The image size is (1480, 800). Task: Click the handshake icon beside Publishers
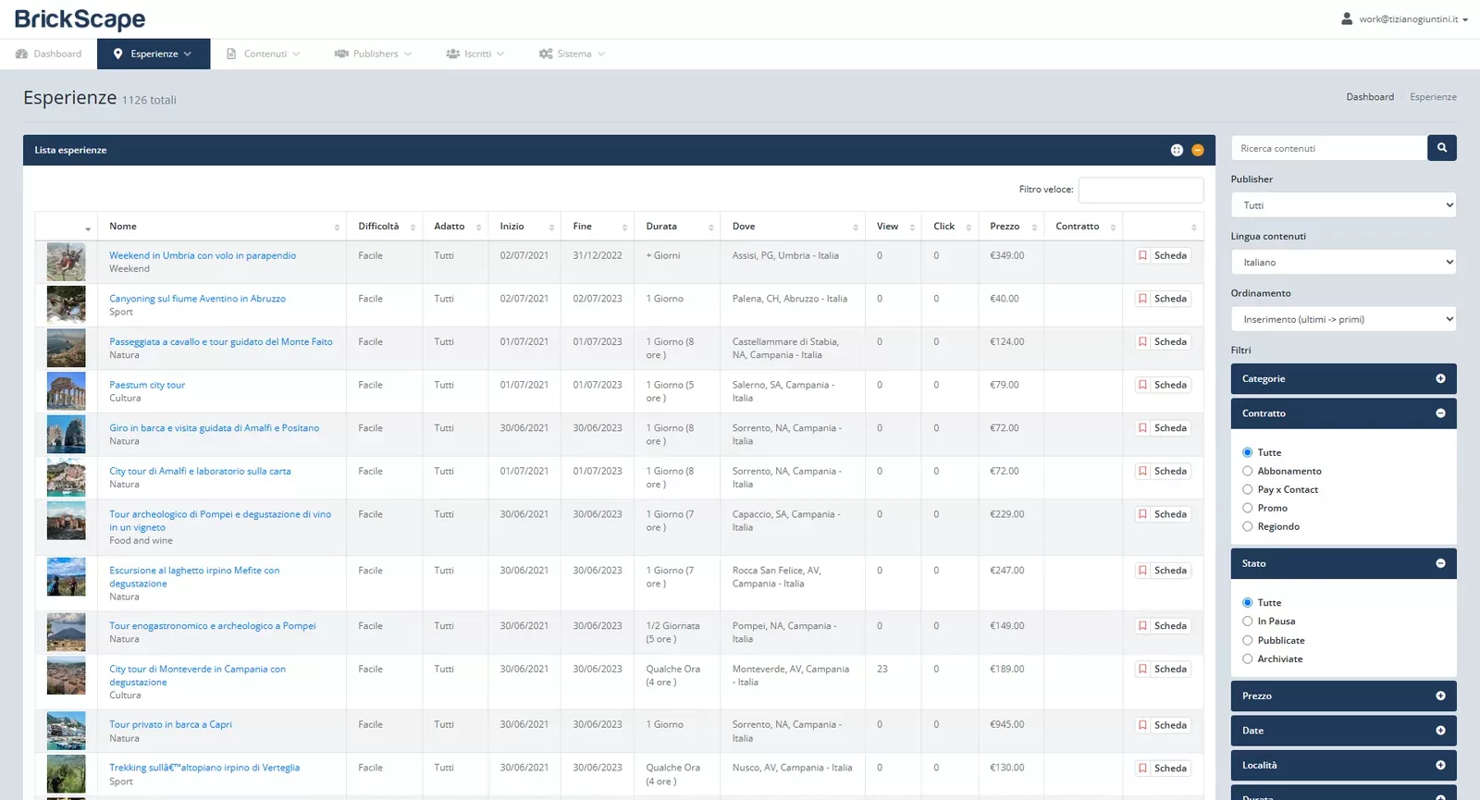[341, 54]
